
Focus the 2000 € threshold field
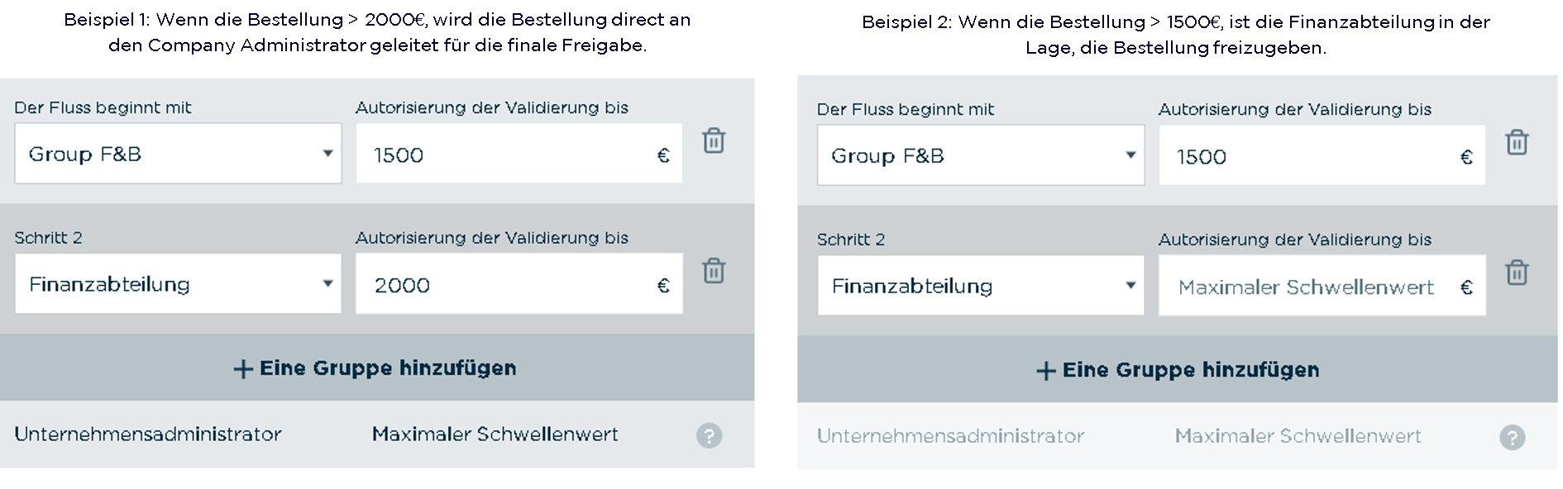pyautogui.click(x=519, y=283)
